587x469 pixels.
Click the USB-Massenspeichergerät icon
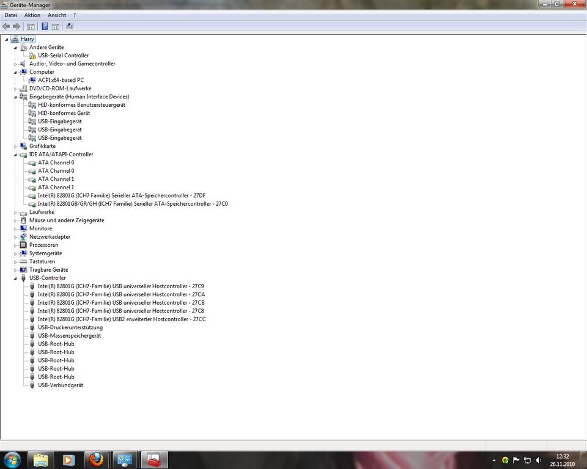tap(32, 335)
